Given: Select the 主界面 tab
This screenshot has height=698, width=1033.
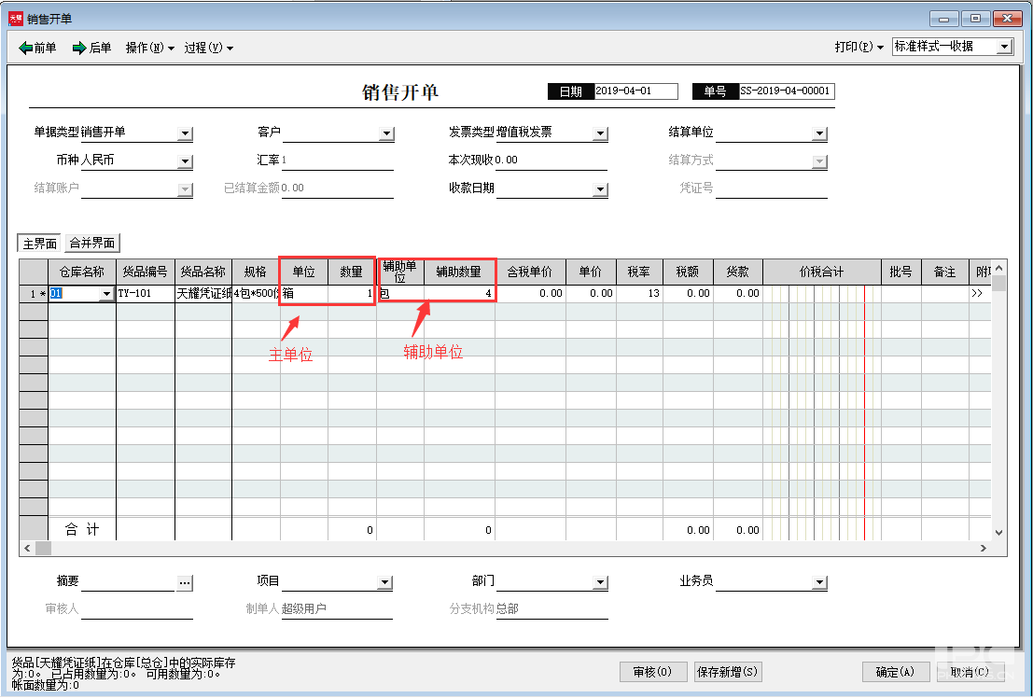Looking at the screenshot, I should (x=39, y=244).
